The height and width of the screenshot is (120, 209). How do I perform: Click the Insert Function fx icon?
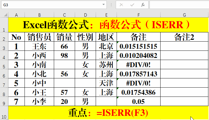(x=143, y=5)
